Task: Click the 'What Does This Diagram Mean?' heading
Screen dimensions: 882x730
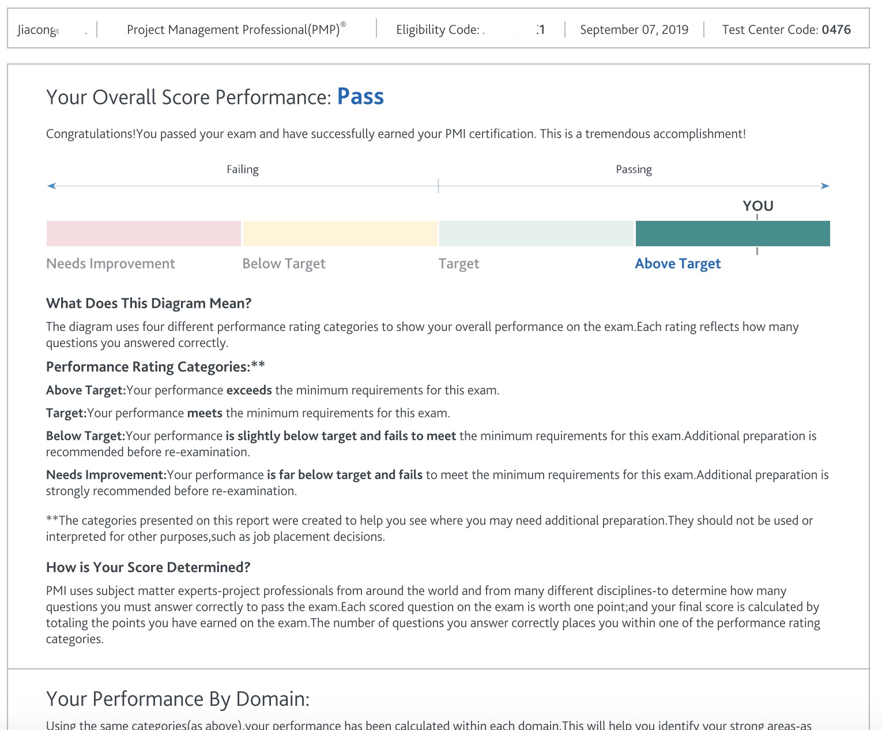Action: pos(149,303)
